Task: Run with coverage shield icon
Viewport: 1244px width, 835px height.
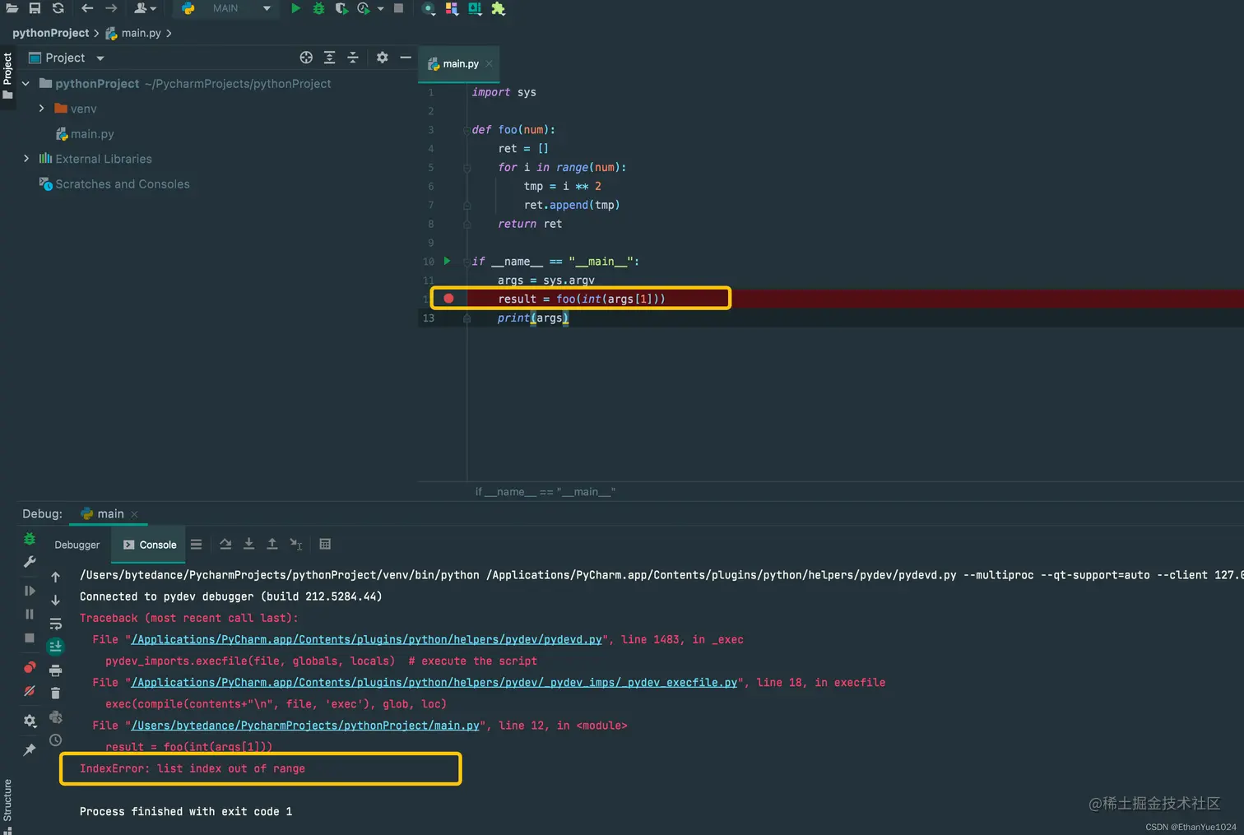Action: 341,8
